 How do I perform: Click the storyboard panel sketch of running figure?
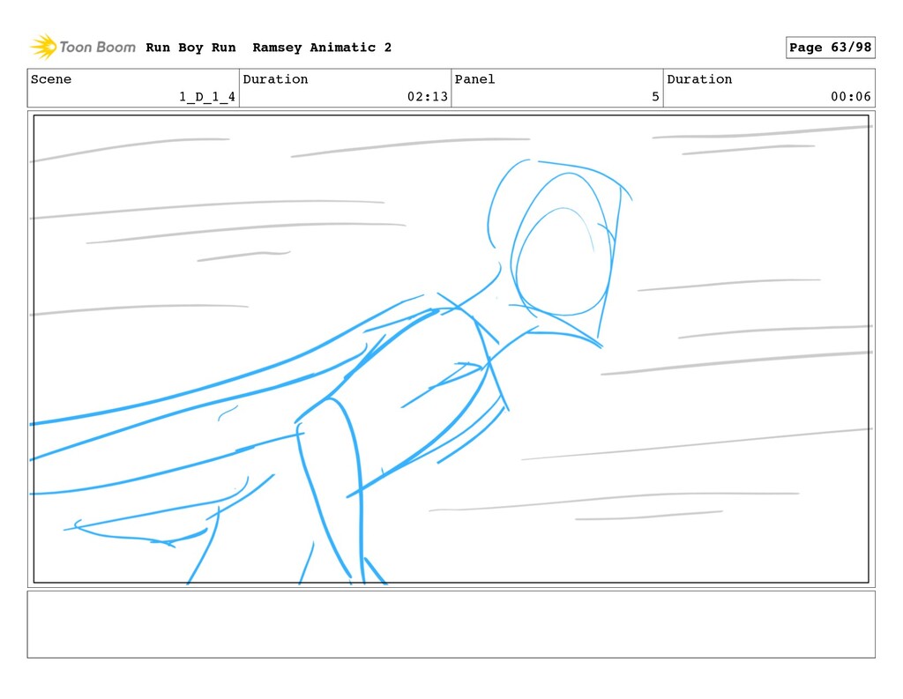point(451,349)
